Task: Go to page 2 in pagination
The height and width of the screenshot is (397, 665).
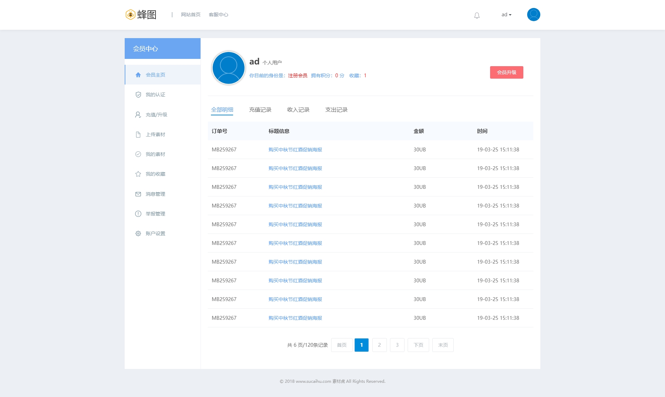Action: 379,345
